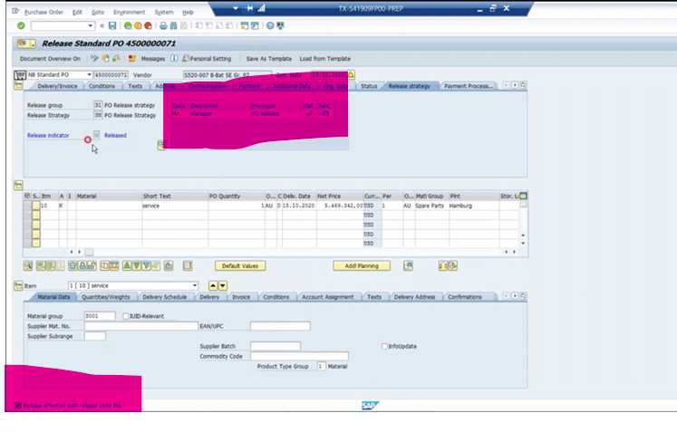
Task: Click the Lock item icon
Action: pyautogui.click(x=82, y=266)
